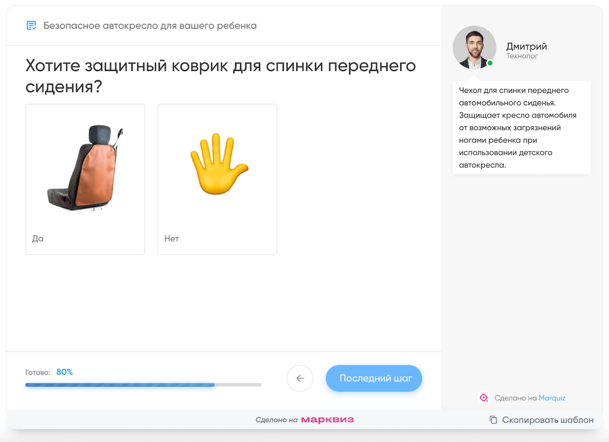Viewport: 609px width, 442px height.
Task: Click the 'Последний шаг' button
Action: click(374, 378)
